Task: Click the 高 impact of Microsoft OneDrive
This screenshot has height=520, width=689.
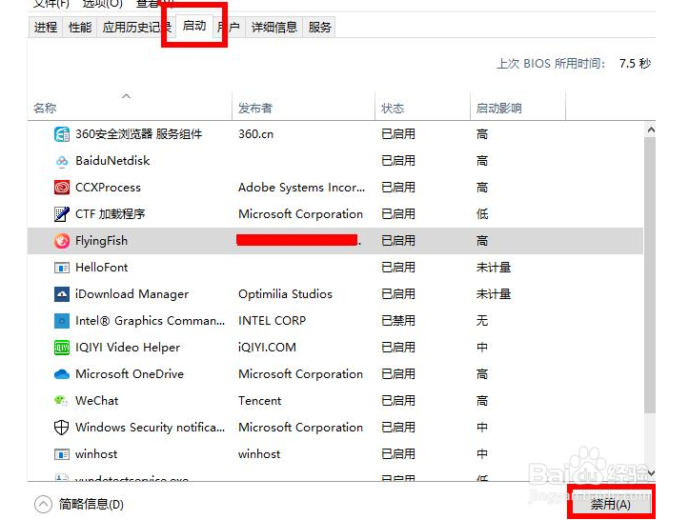Action: 482,374
